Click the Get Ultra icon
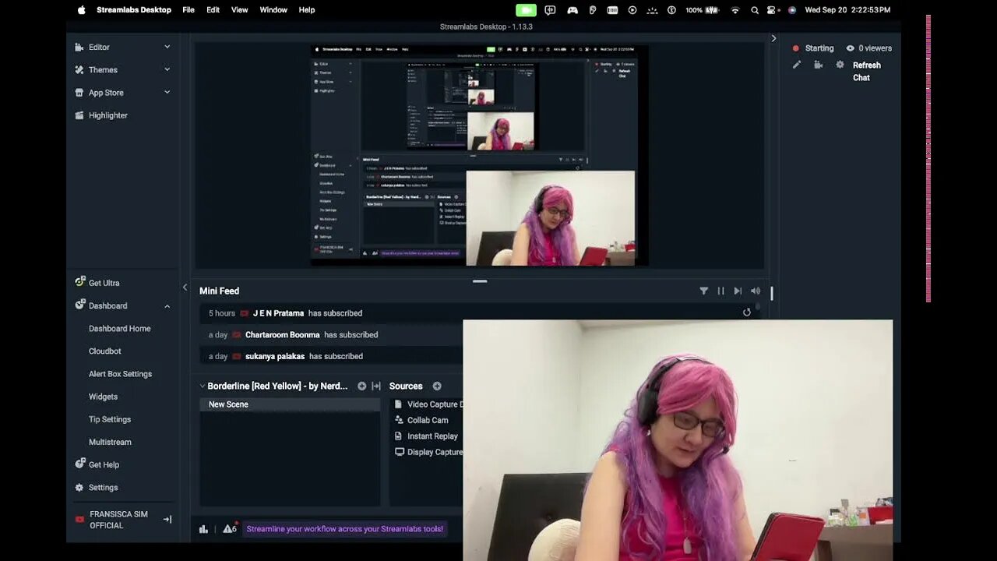The width and height of the screenshot is (997, 561). click(79, 282)
